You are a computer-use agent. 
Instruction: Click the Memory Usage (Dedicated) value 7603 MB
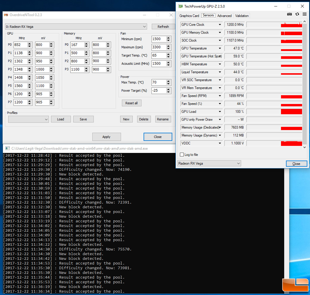(234, 127)
